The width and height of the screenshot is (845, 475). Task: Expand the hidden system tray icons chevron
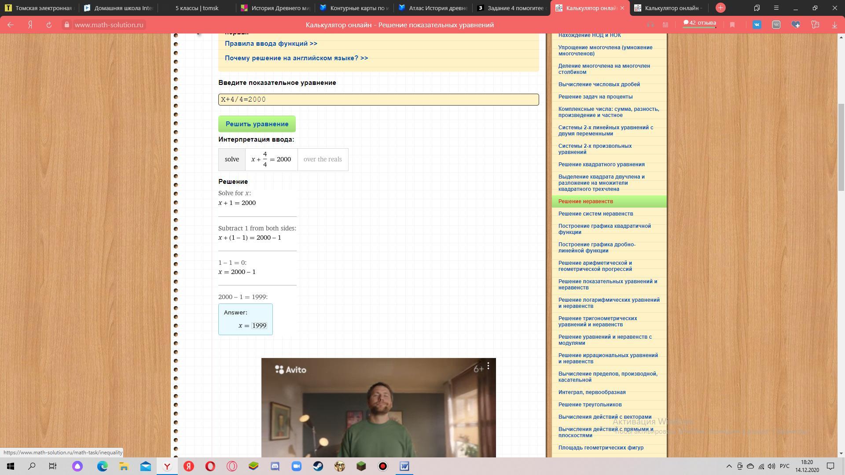pyautogui.click(x=729, y=466)
